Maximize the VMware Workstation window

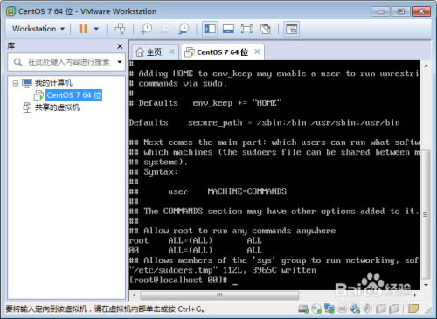[x=400, y=11]
